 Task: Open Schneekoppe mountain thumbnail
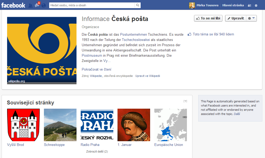tap(60, 125)
